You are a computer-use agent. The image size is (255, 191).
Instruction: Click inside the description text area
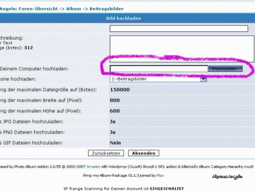[x=182, y=49]
